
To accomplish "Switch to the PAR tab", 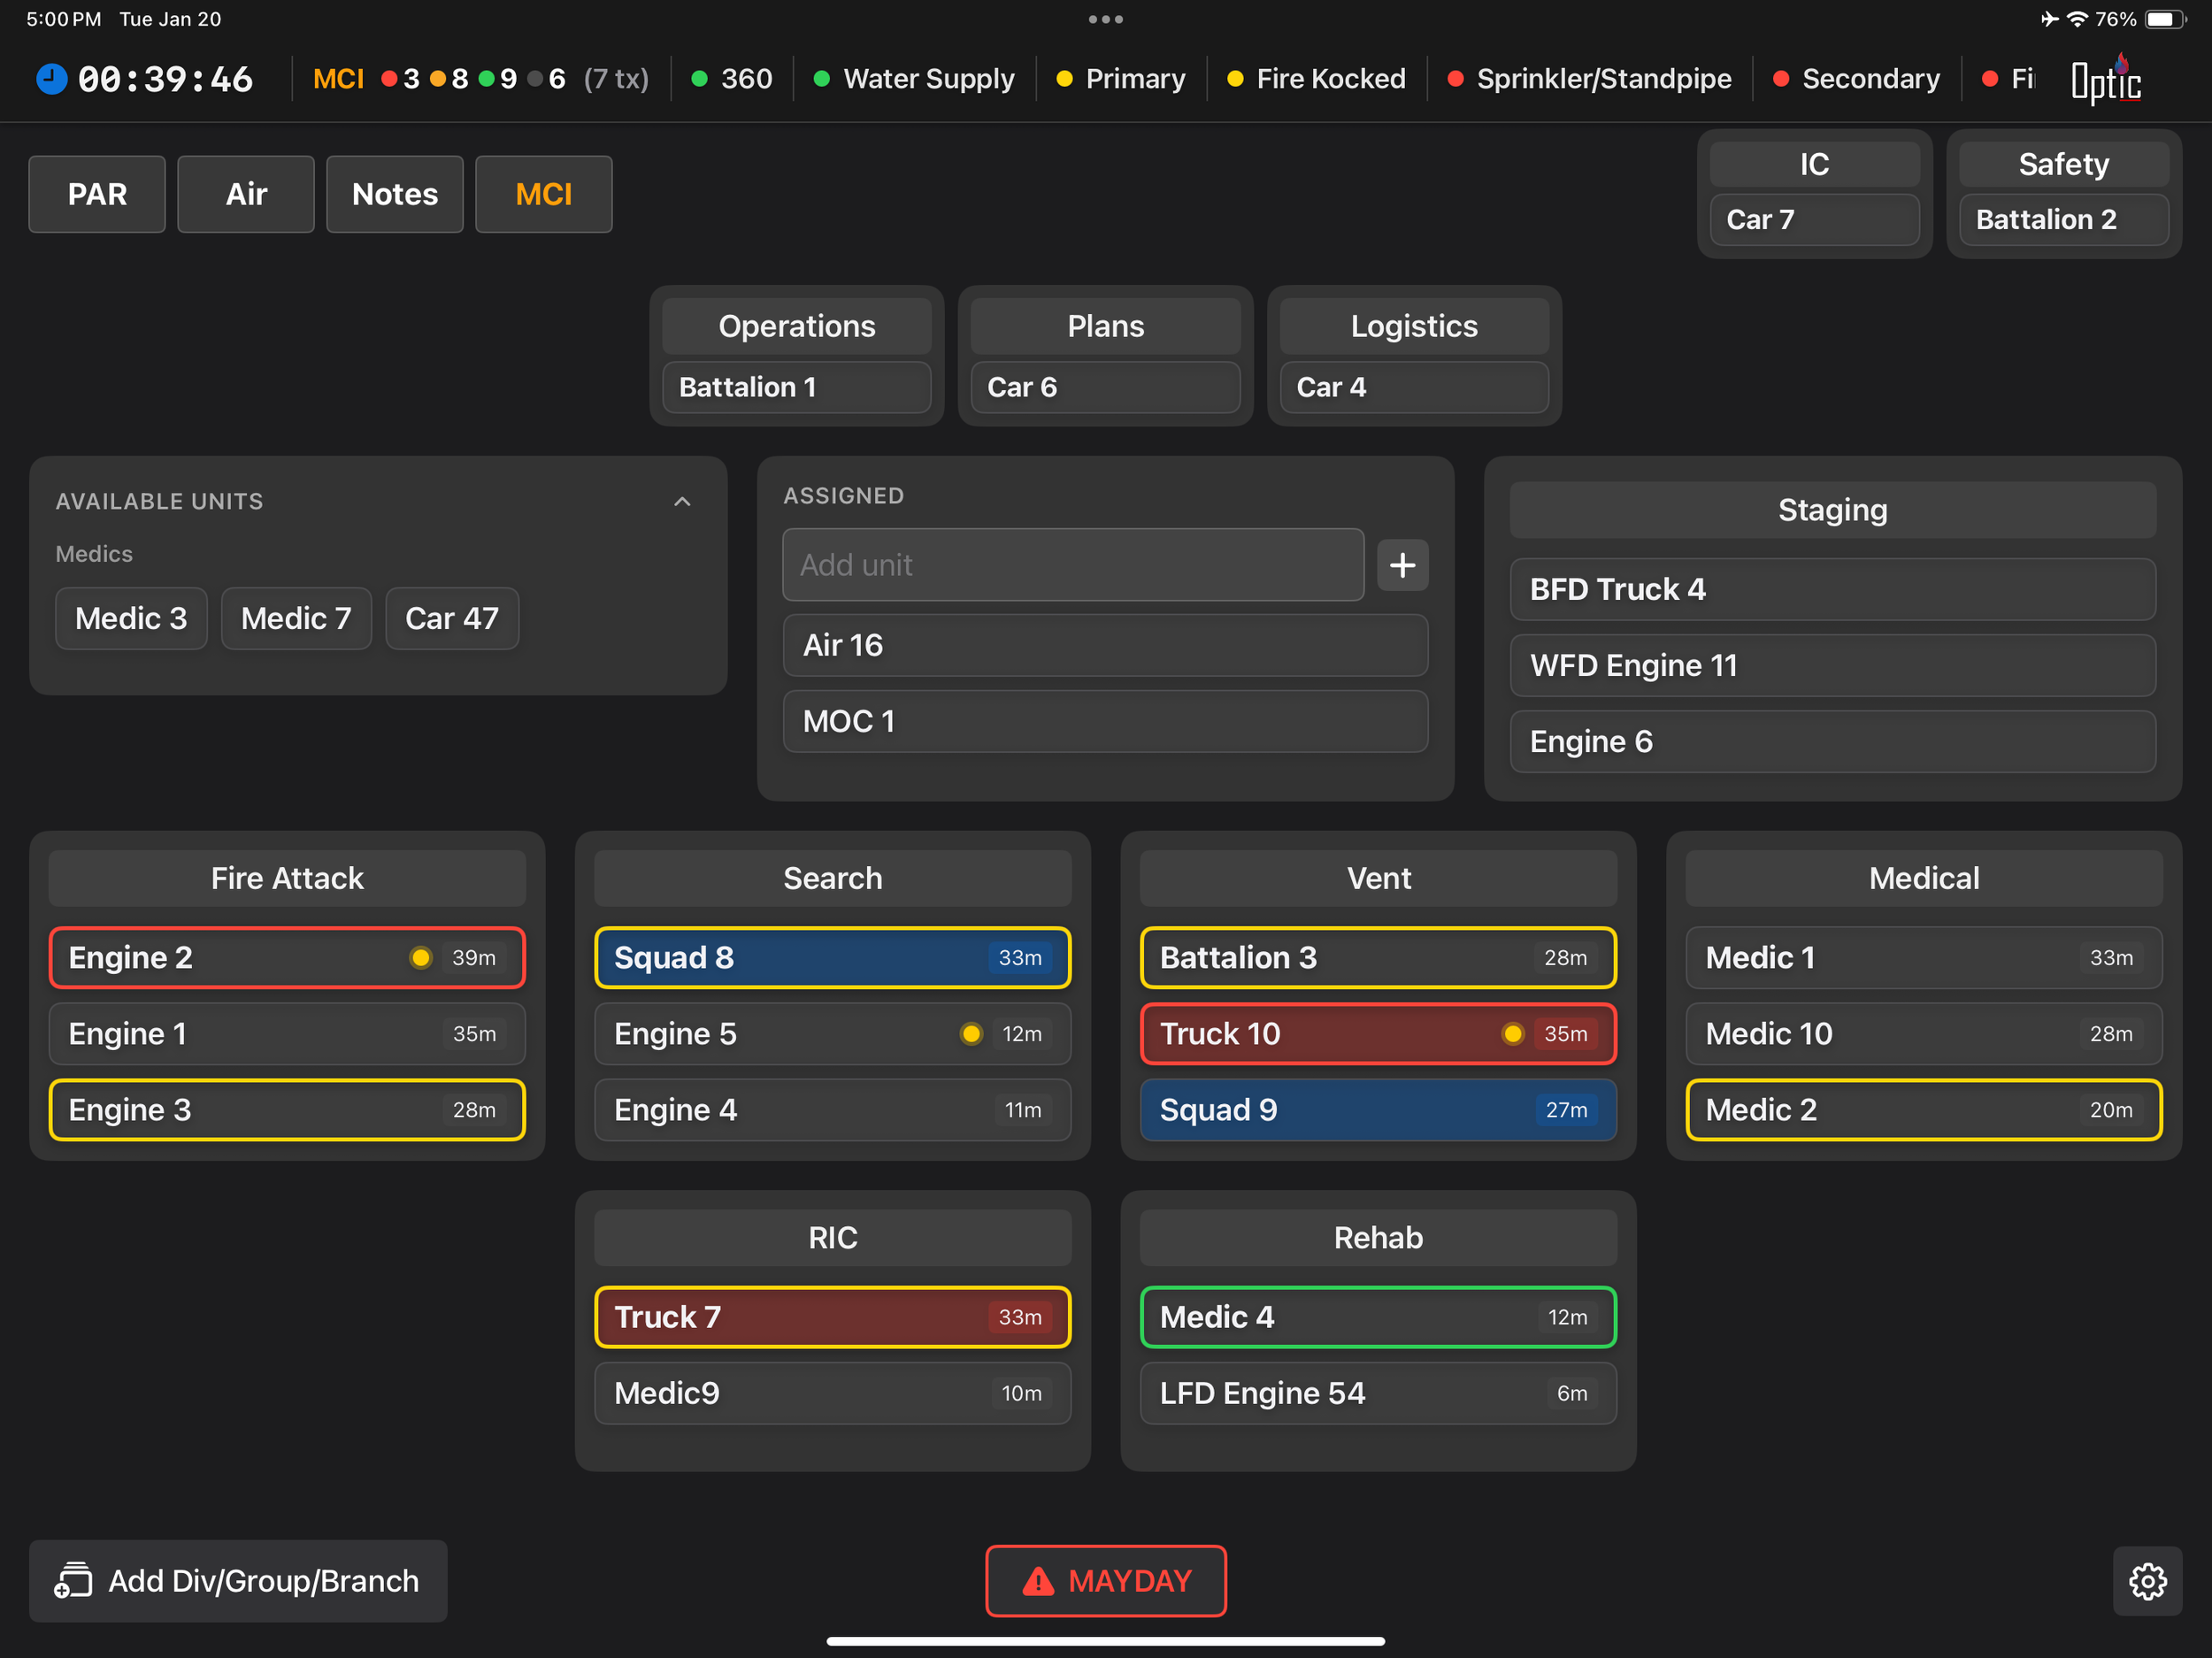I will pos(97,194).
